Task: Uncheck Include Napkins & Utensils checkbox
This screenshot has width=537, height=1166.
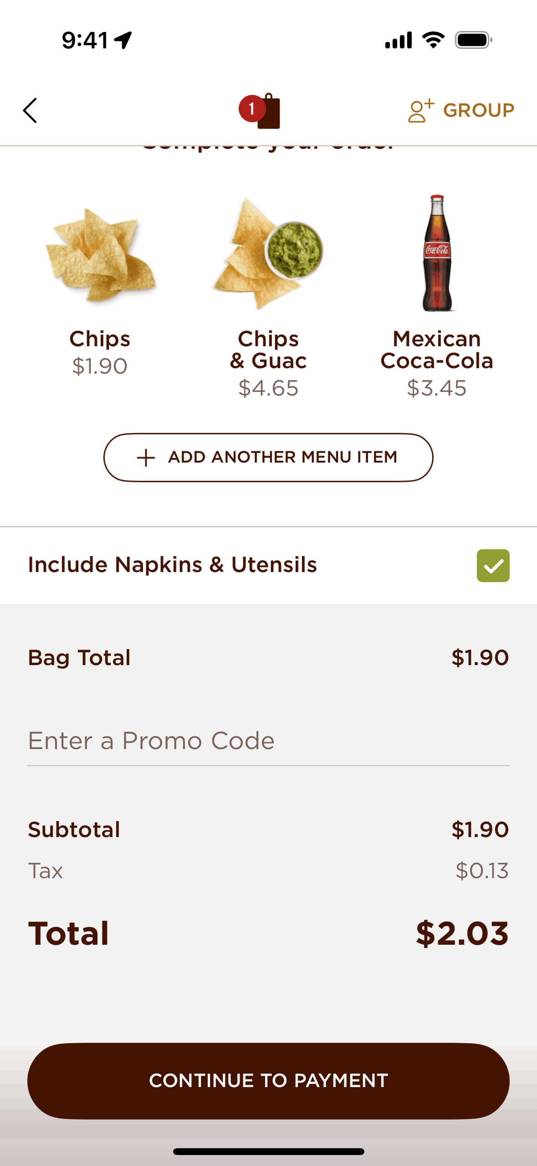Action: pyautogui.click(x=493, y=566)
